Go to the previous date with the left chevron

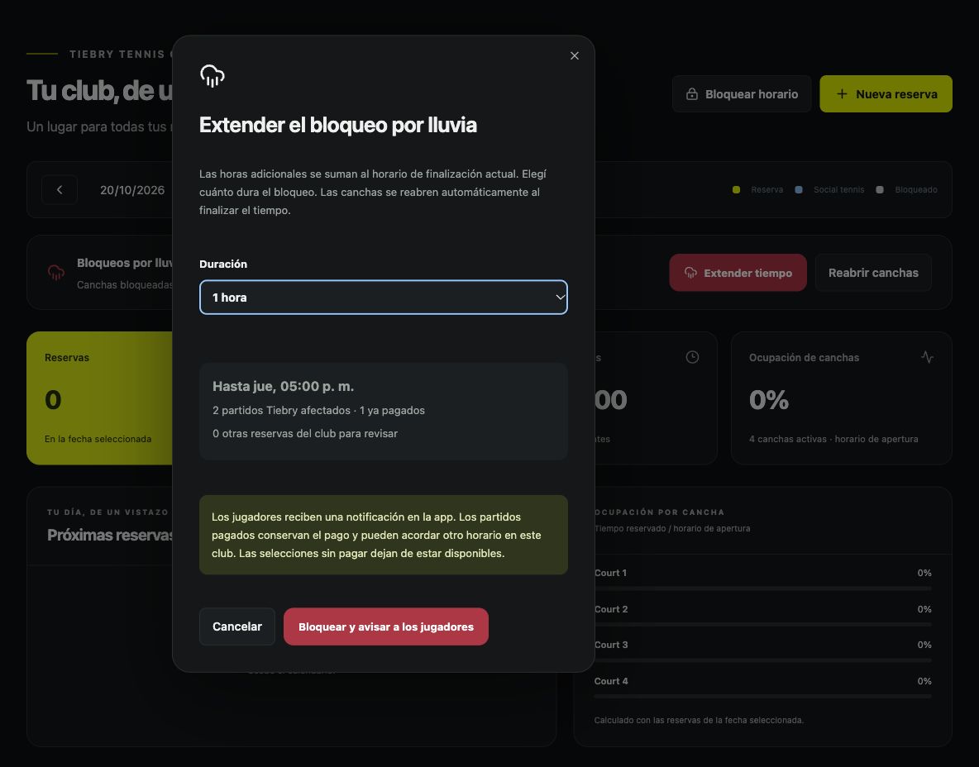click(x=60, y=190)
